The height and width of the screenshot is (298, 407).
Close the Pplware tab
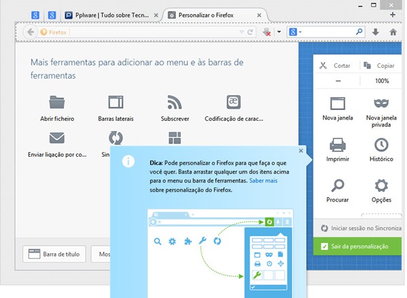point(156,16)
